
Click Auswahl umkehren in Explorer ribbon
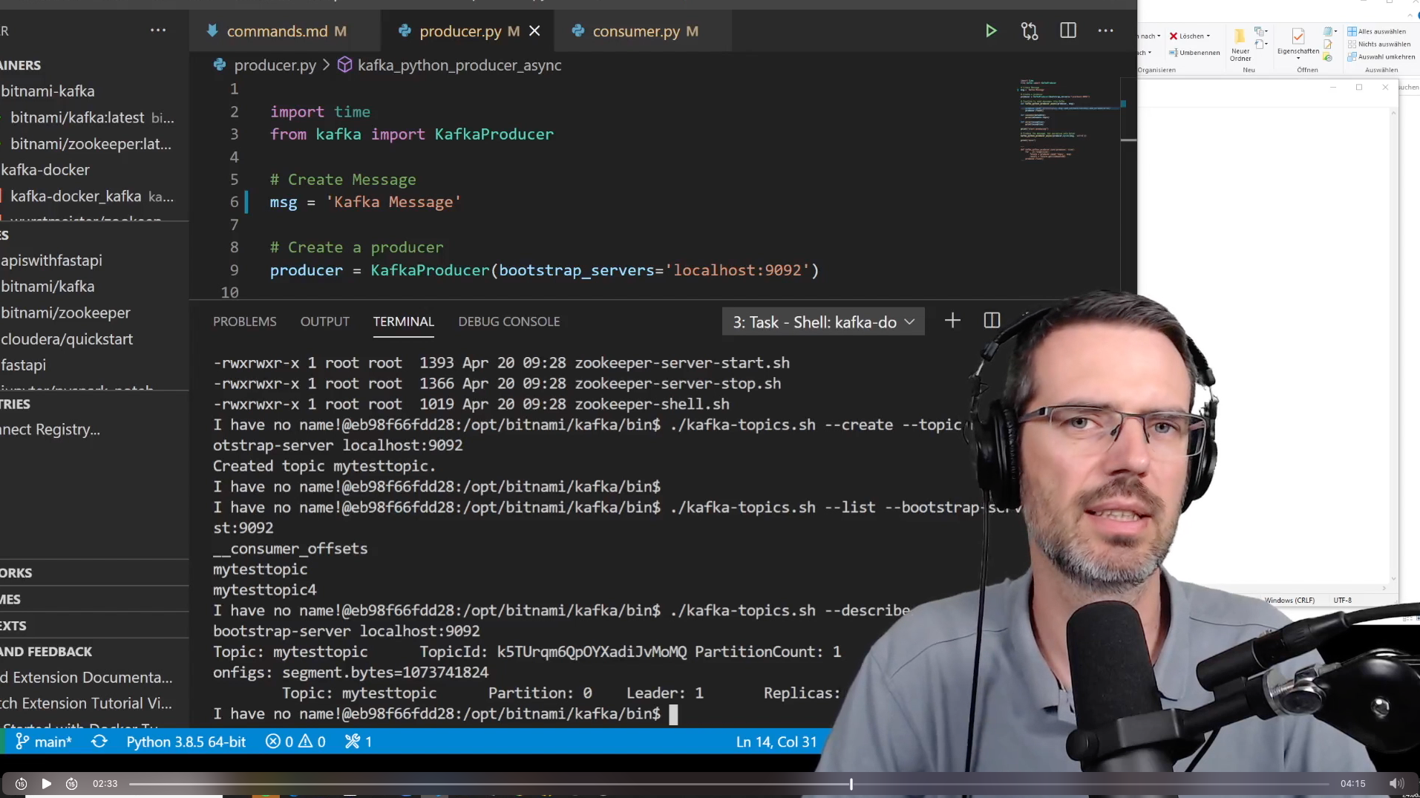click(x=1381, y=56)
